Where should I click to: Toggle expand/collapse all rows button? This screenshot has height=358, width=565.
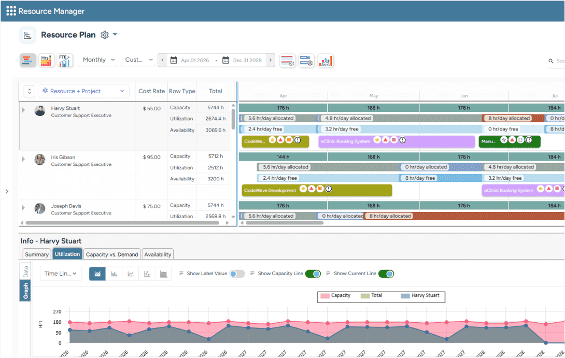30,91
